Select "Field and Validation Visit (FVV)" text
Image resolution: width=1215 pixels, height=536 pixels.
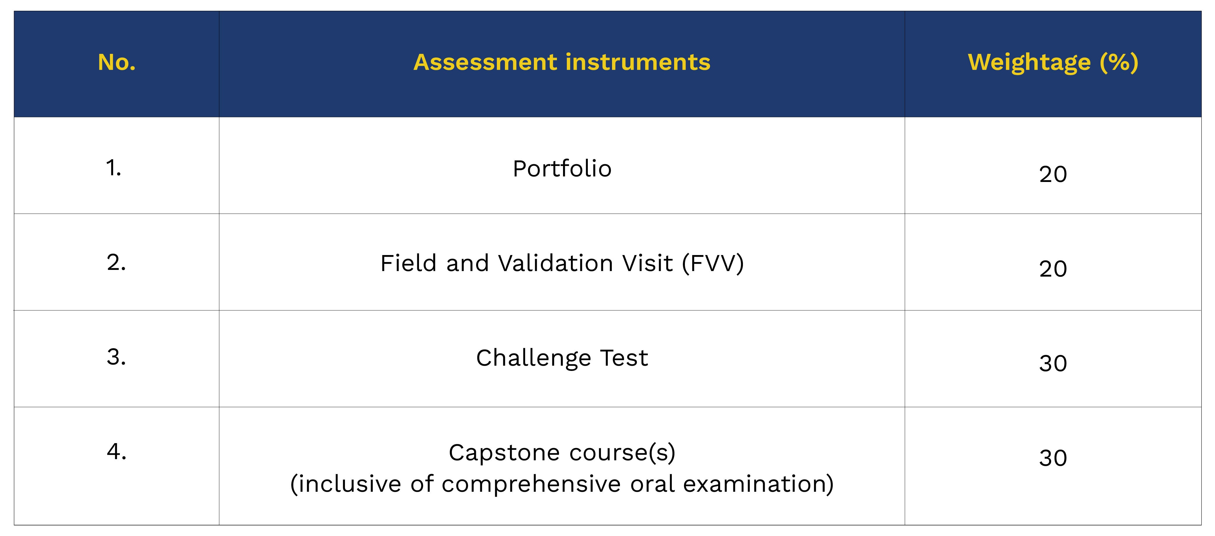click(562, 263)
